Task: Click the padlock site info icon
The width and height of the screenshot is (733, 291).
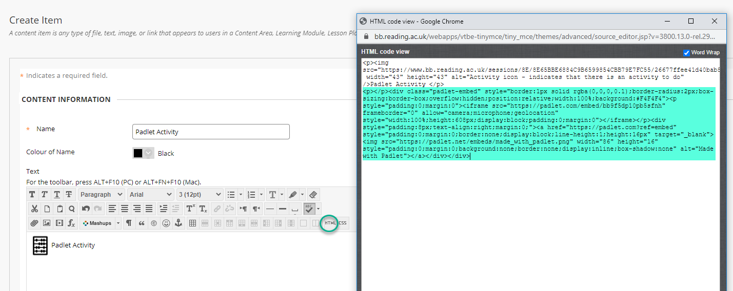Action: [x=366, y=36]
